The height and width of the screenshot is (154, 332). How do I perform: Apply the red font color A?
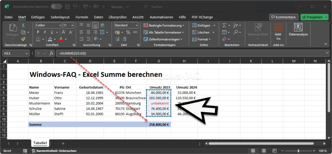[x=61, y=39]
